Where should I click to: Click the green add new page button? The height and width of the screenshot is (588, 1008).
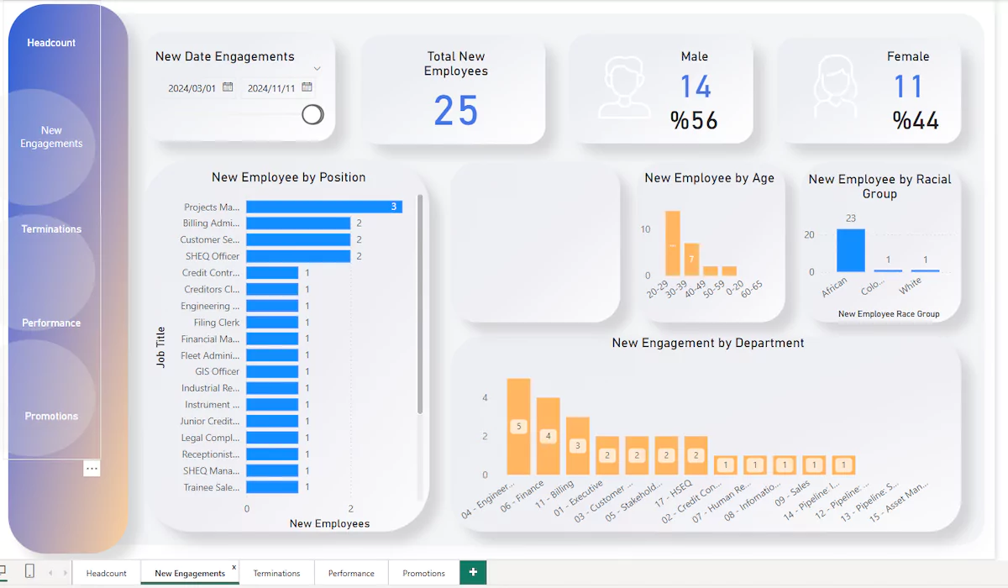[x=473, y=573]
